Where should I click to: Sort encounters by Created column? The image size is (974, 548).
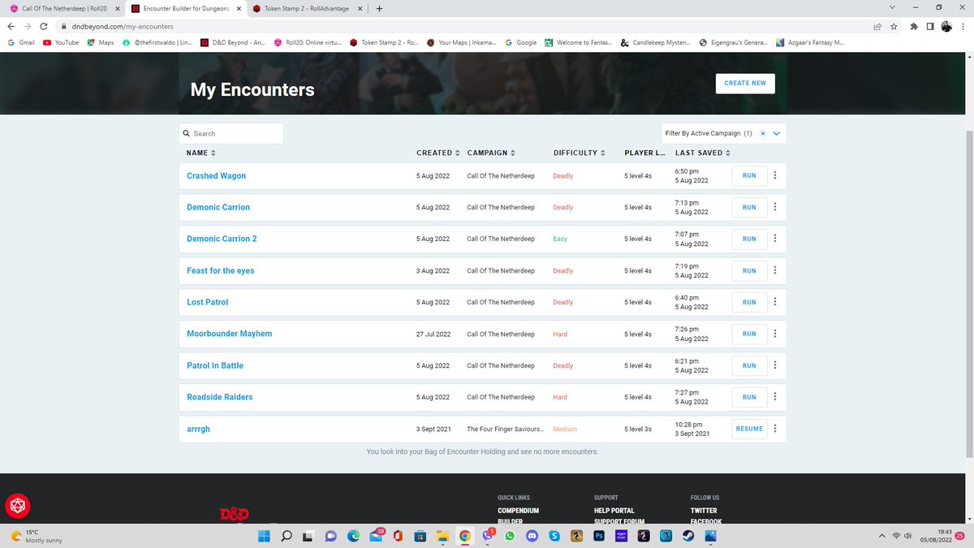pyautogui.click(x=438, y=153)
